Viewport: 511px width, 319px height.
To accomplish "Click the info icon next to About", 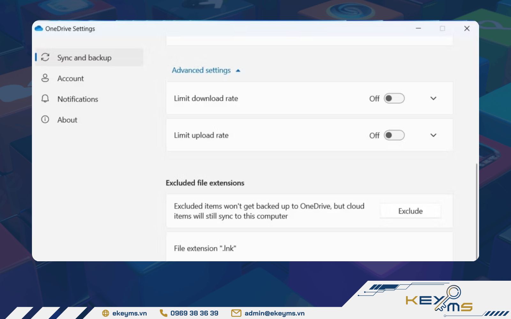I will pyautogui.click(x=45, y=120).
